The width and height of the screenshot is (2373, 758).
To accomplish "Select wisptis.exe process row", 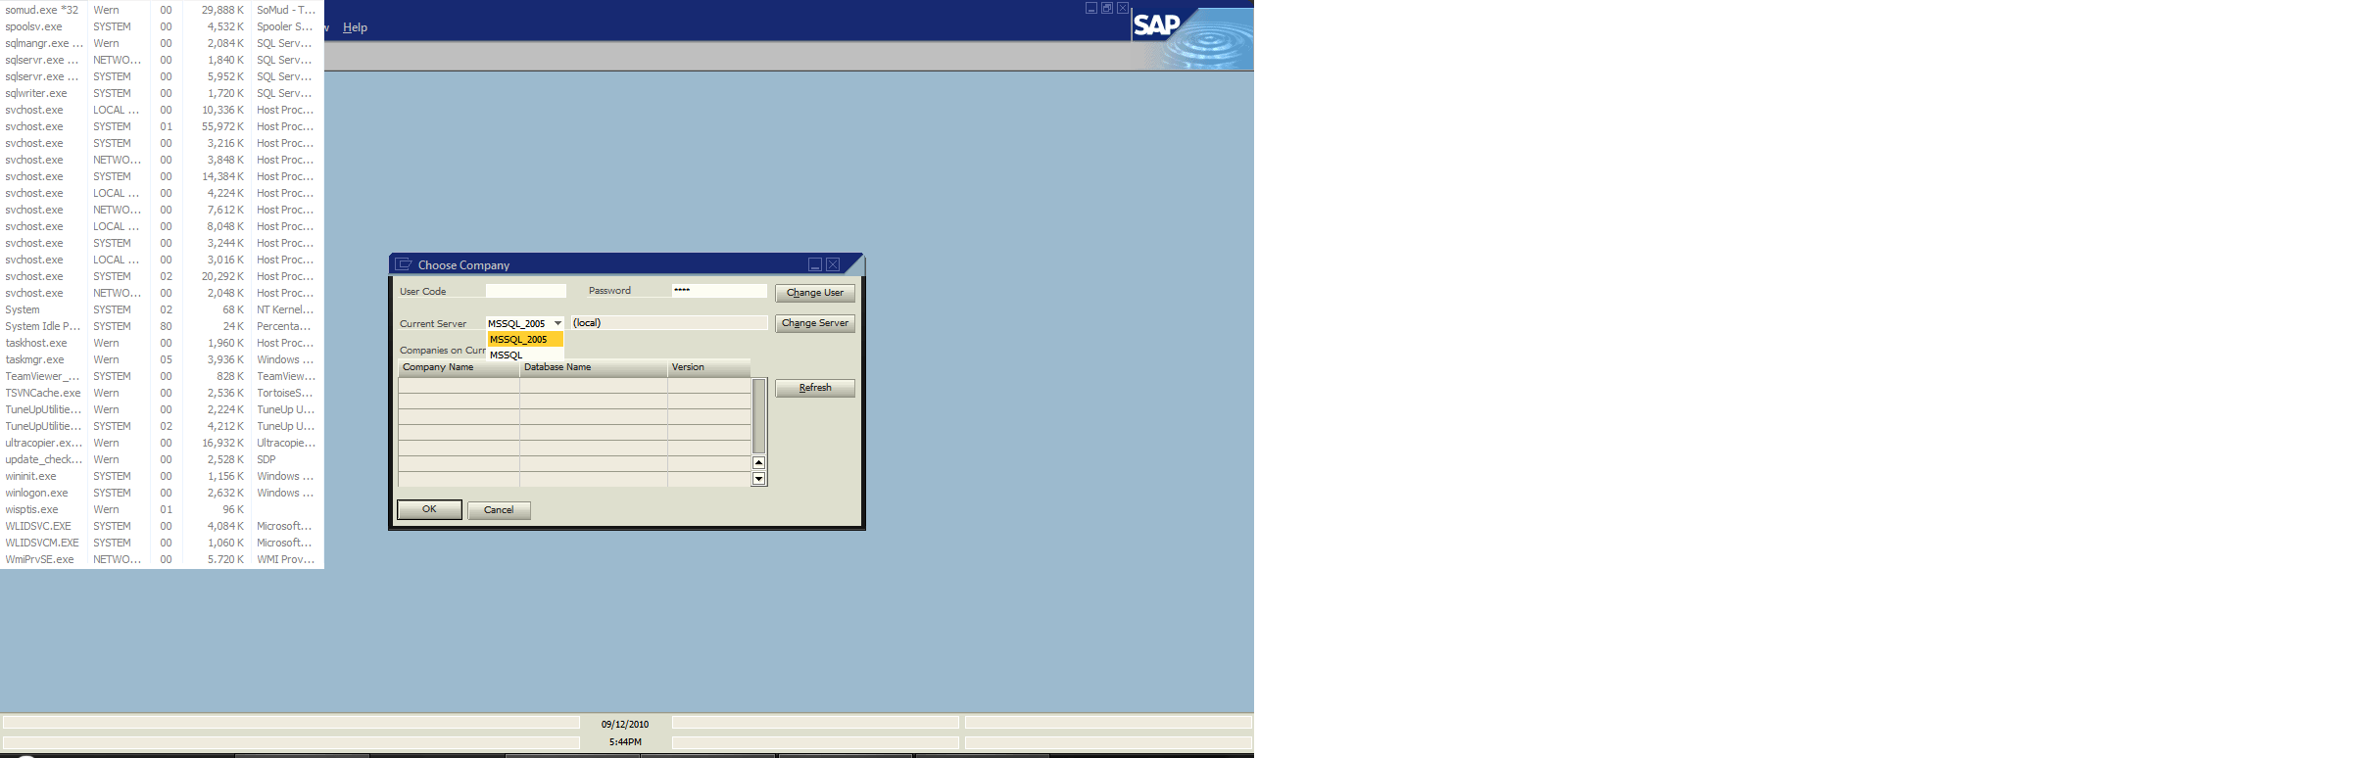I will (x=162, y=509).
